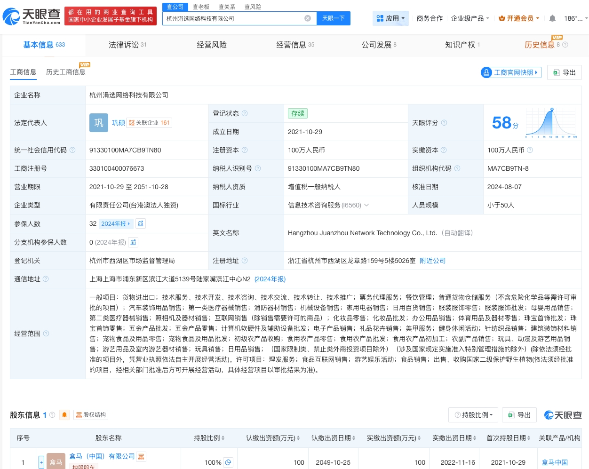
Task: Click help icon beside 历史信息 tab
Action: click(x=565, y=45)
